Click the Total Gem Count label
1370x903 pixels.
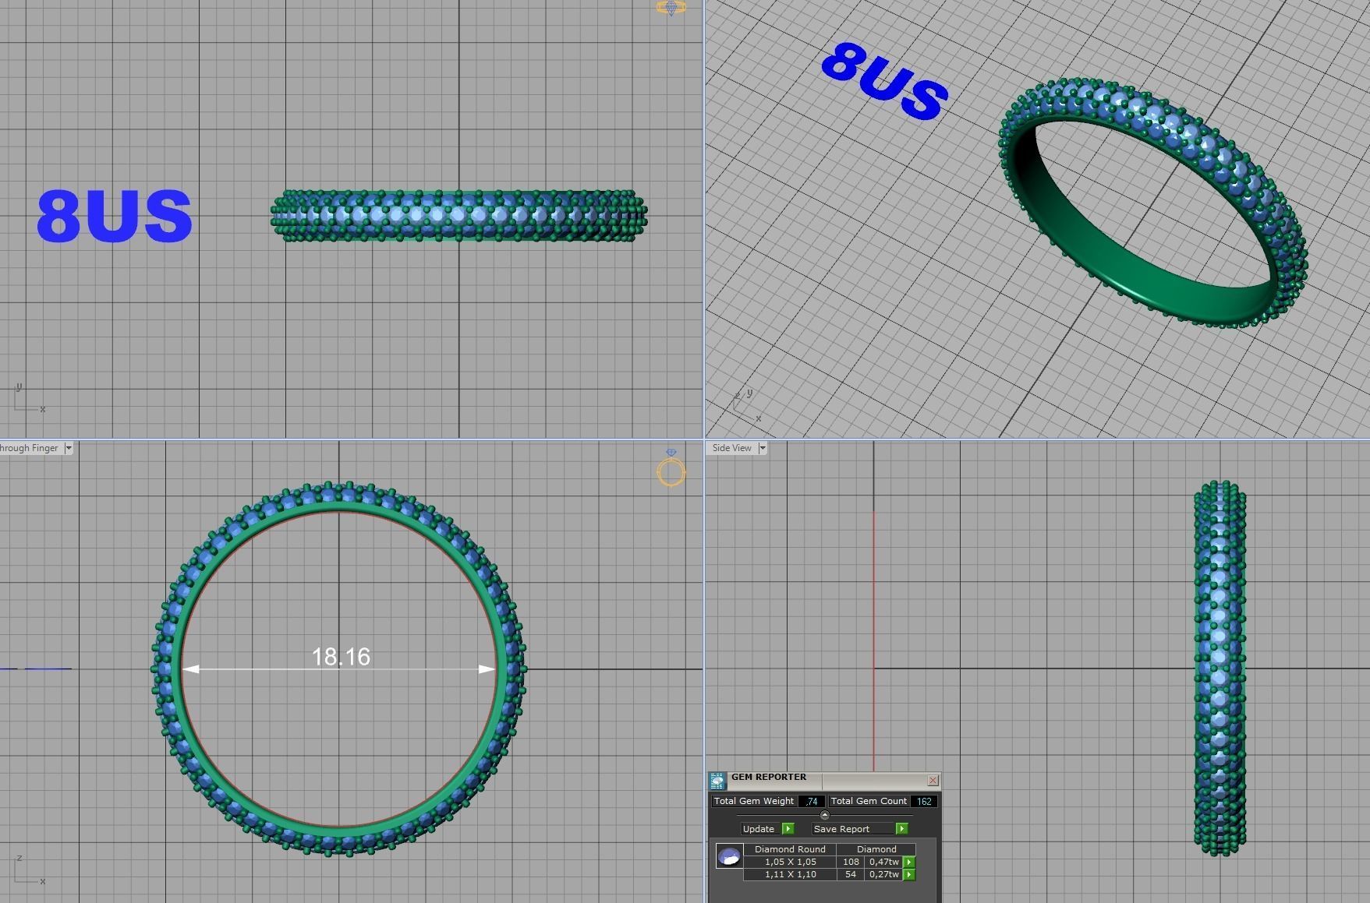click(x=869, y=801)
